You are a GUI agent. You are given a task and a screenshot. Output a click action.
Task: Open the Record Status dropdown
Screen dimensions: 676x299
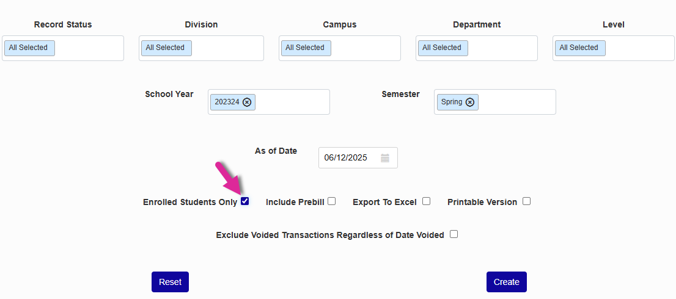point(89,48)
